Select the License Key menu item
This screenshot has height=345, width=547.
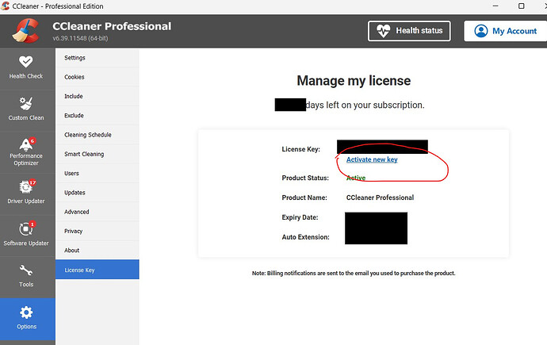click(79, 270)
